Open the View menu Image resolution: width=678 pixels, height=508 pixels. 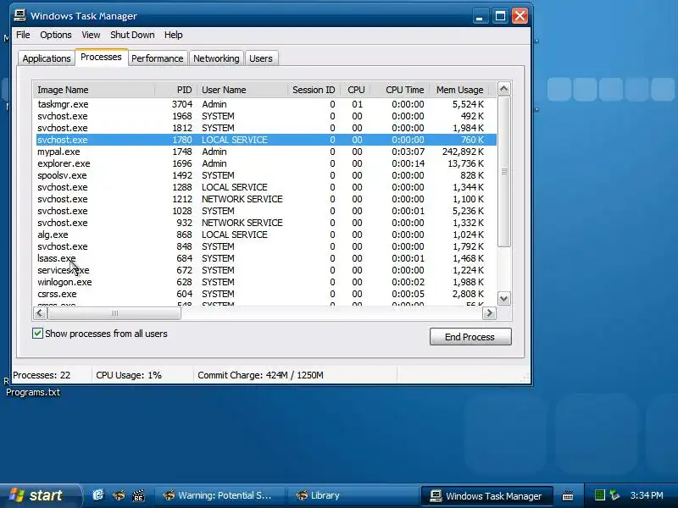[91, 35]
